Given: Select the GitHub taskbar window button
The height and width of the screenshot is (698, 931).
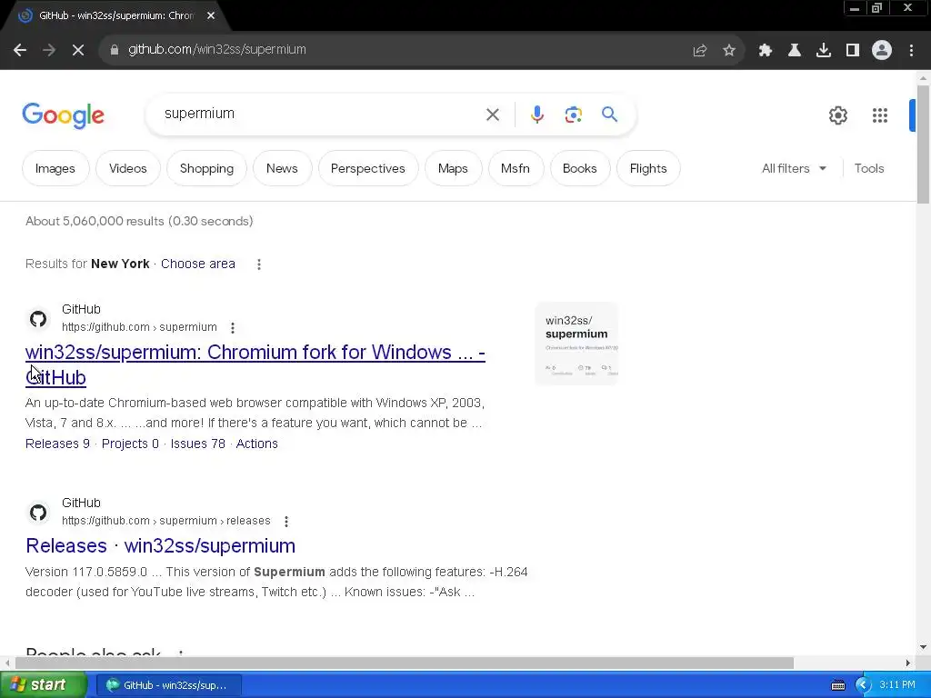Looking at the screenshot, I should (x=168, y=685).
